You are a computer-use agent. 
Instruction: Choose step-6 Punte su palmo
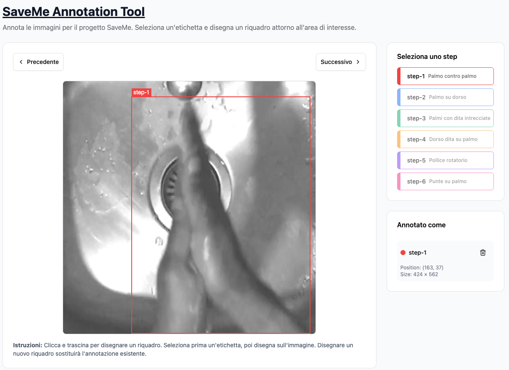(x=445, y=181)
